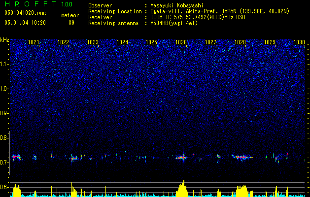
Task: Click the 0.9 frequency axis label
Action: [x=3, y=113]
